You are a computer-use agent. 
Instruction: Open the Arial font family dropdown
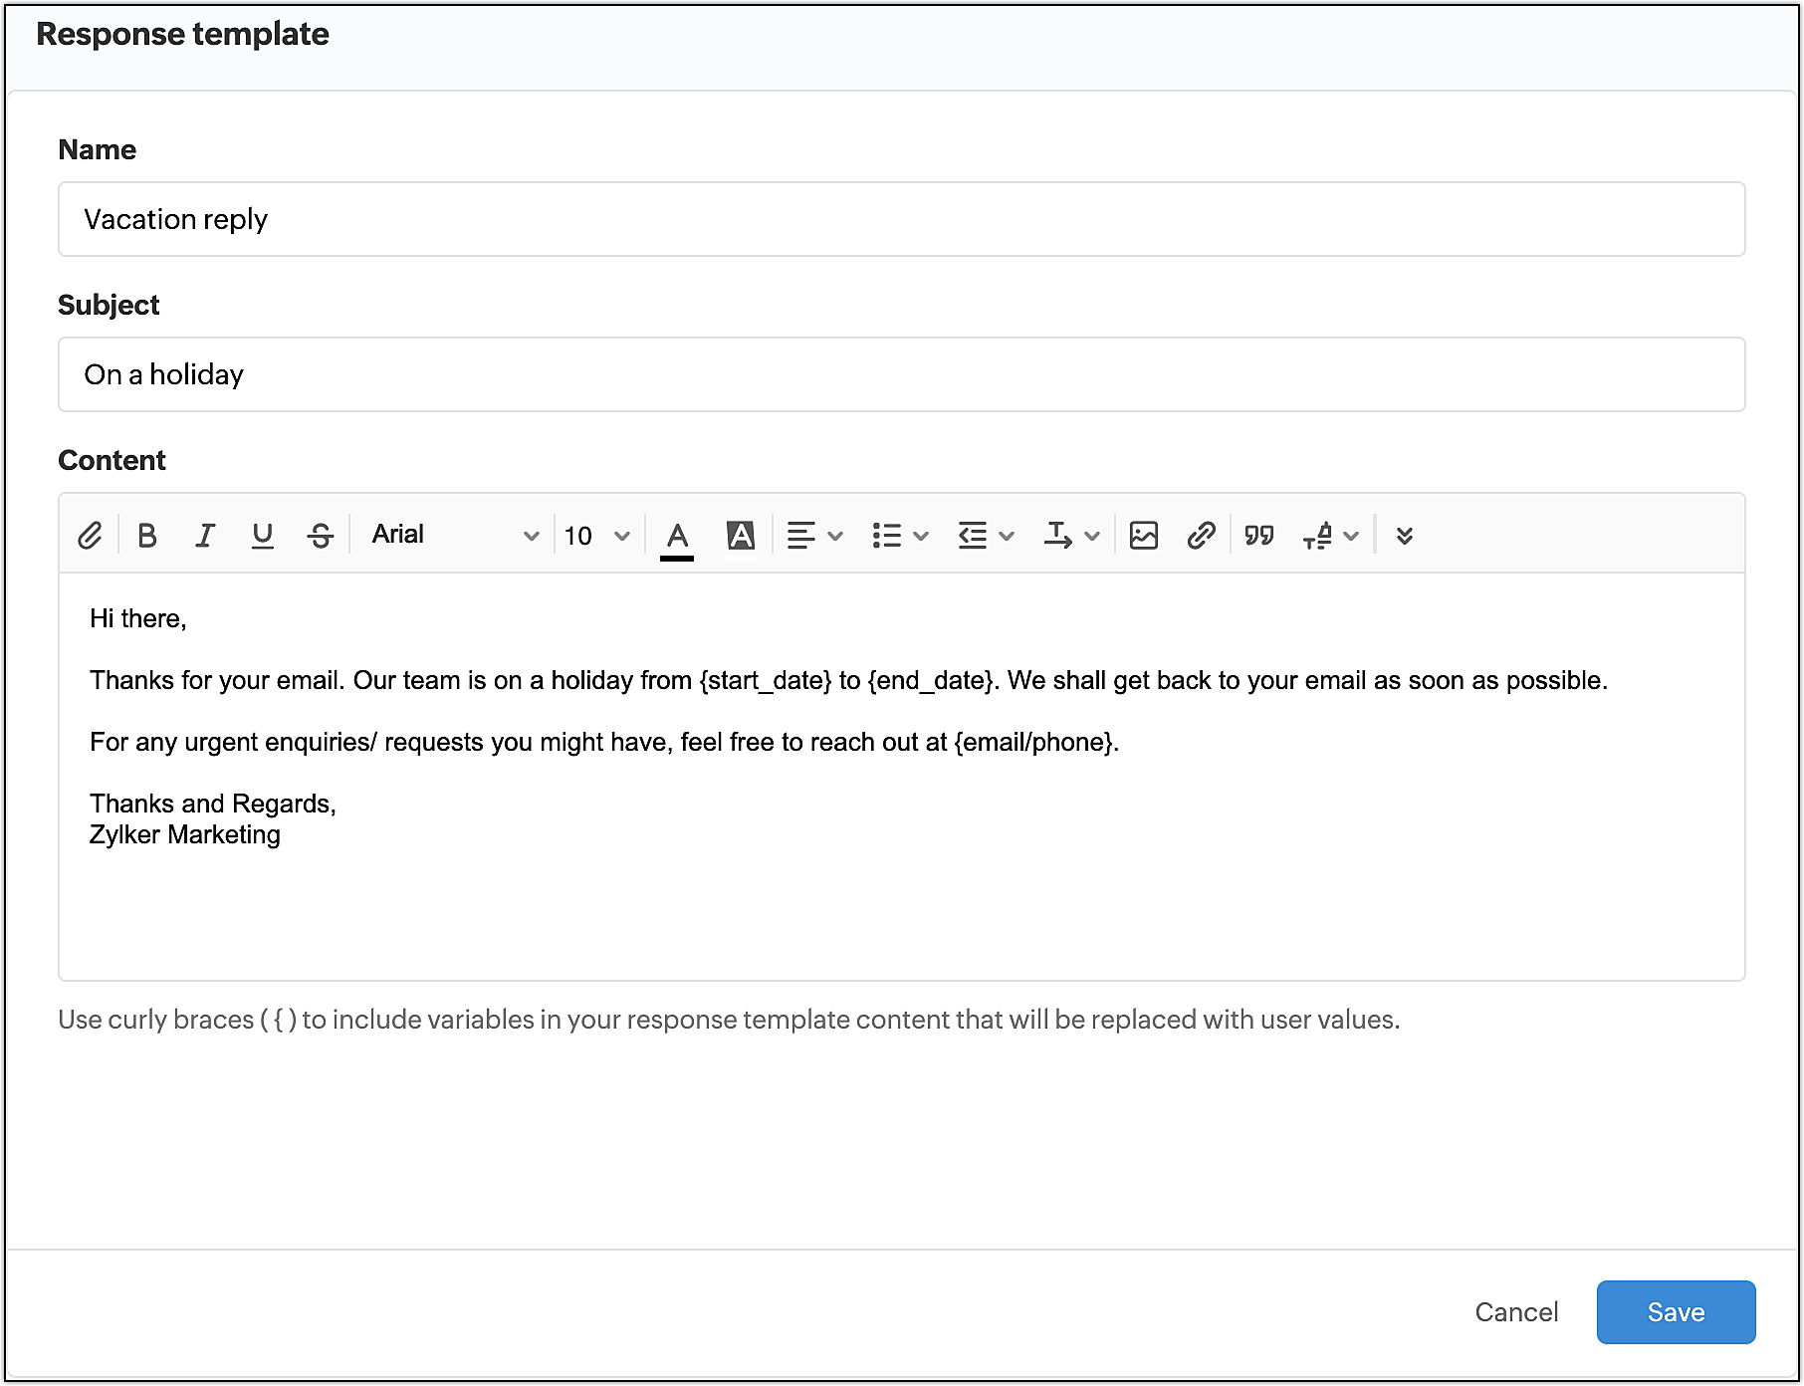(454, 536)
